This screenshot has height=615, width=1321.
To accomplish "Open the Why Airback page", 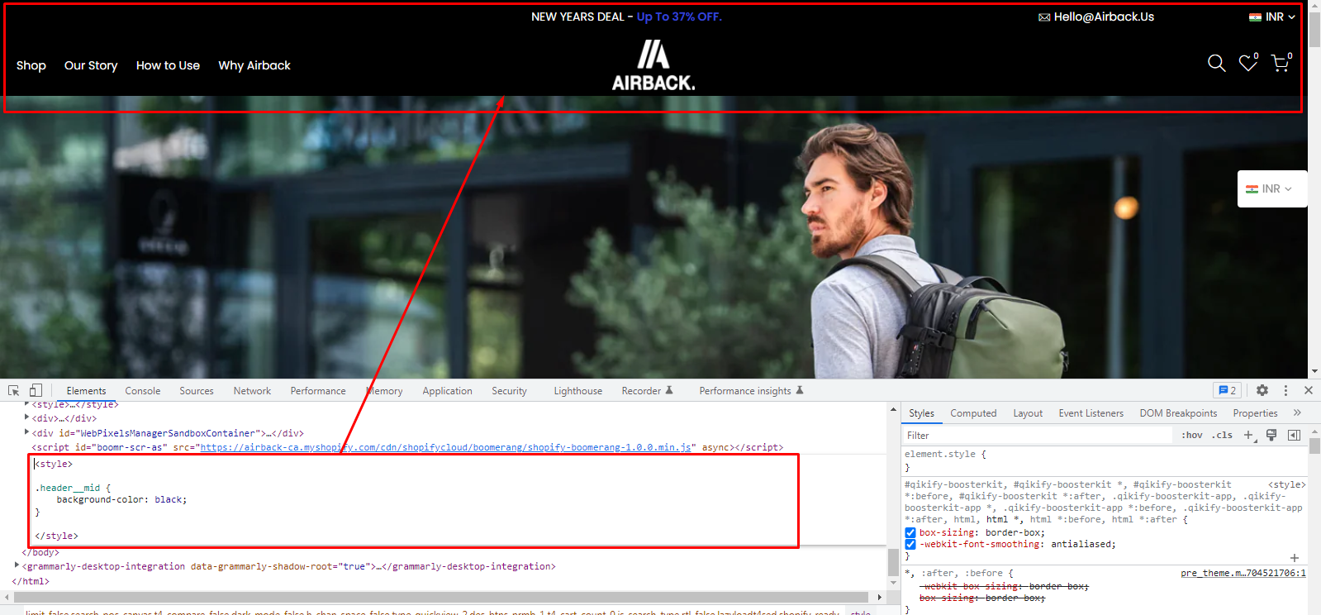I will (x=254, y=65).
